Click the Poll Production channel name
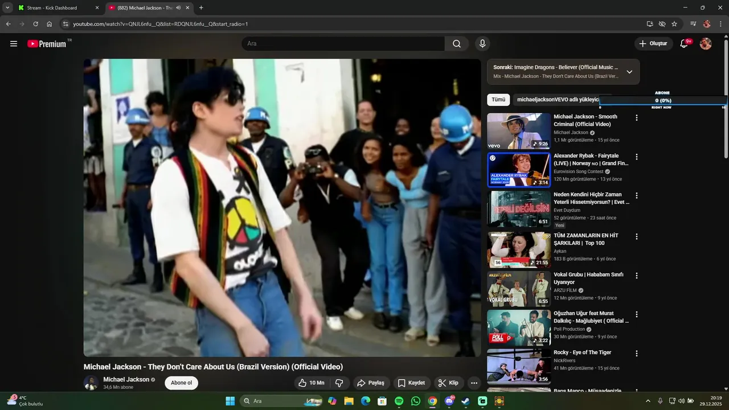 [x=570, y=329]
